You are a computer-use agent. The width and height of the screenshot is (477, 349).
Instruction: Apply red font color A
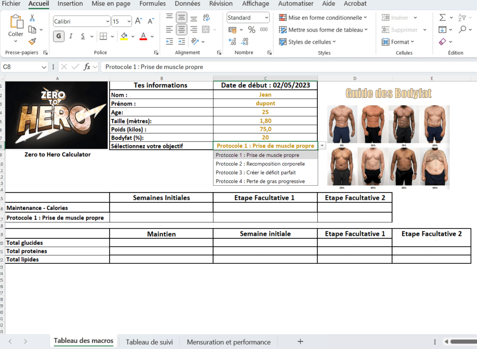tap(143, 36)
